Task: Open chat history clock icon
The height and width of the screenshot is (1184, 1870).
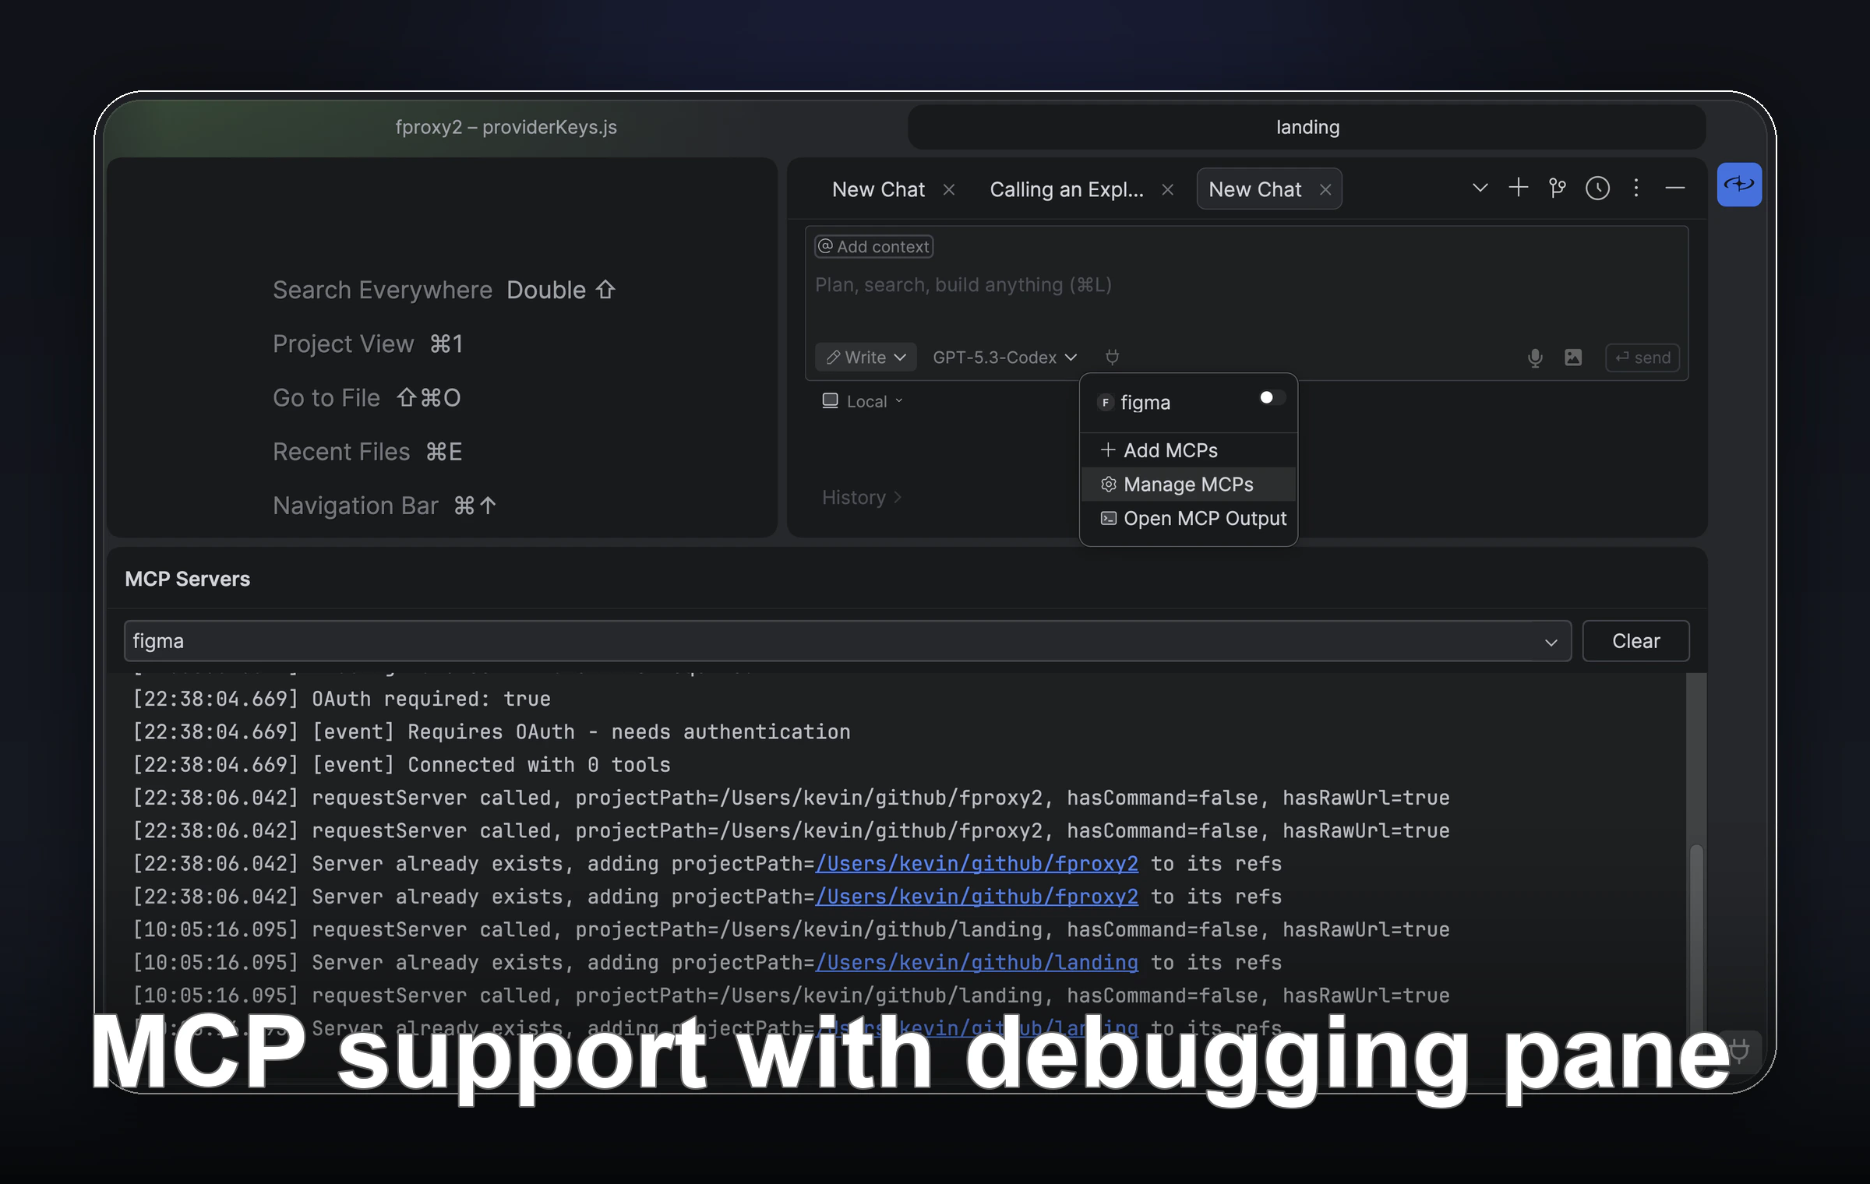Action: pos(1597,189)
